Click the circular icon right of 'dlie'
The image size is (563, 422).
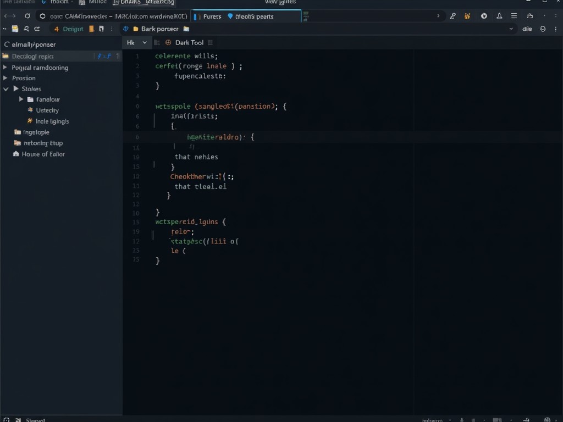(x=543, y=29)
